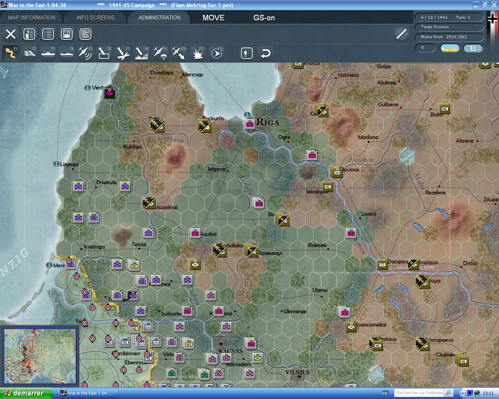Screen dimensions: 499x399
Task: Open the grid-pattern icon beside the save icon
Action: (85, 34)
